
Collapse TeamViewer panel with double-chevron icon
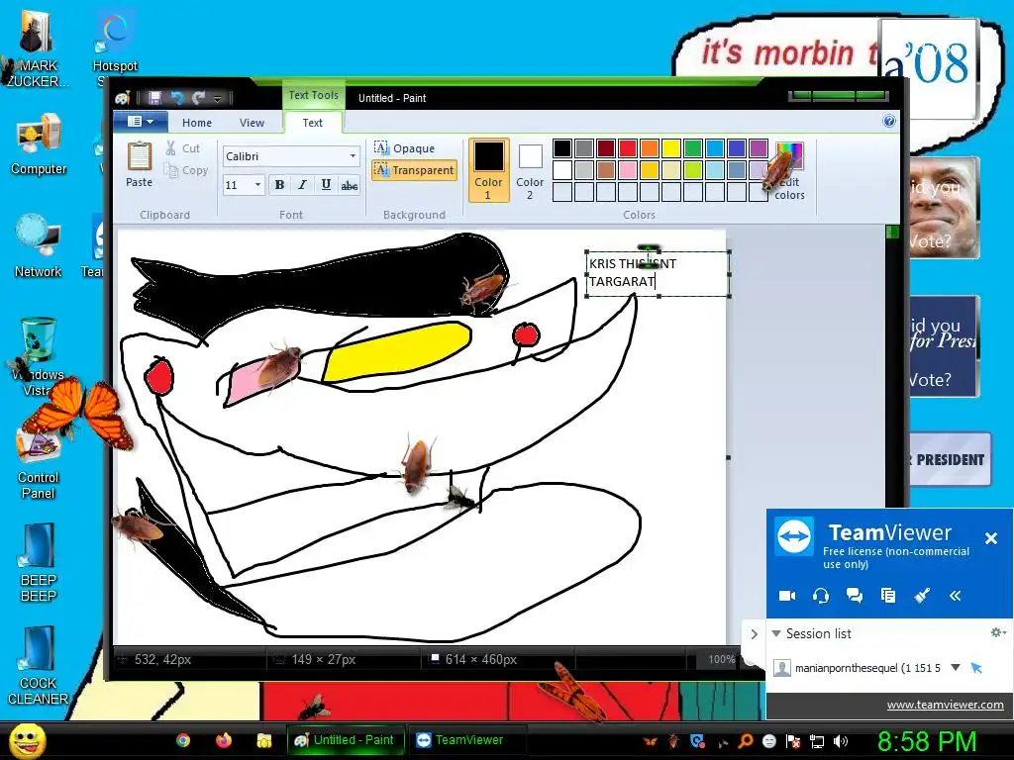pyautogui.click(x=956, y=596)
